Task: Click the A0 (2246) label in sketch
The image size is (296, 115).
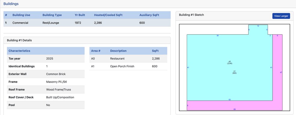Action: click(x=230, y=62)
